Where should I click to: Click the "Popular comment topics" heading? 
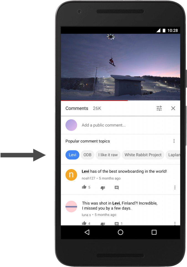[x=88, y=141]
